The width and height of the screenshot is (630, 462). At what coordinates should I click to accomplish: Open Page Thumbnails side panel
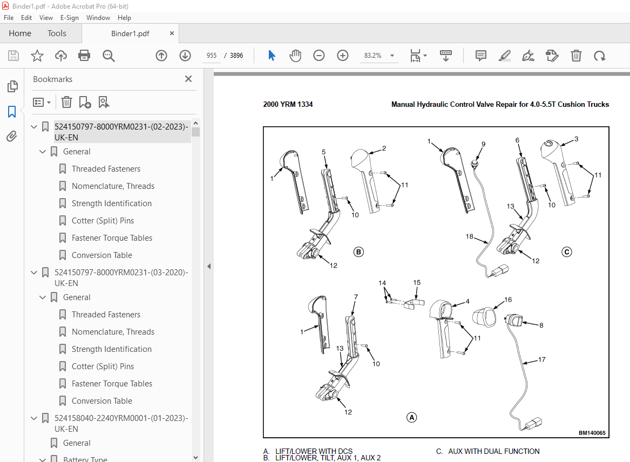click(12, 86)
